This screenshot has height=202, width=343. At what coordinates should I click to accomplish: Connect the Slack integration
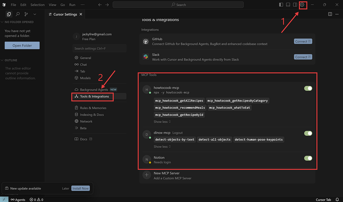[303, 57]
